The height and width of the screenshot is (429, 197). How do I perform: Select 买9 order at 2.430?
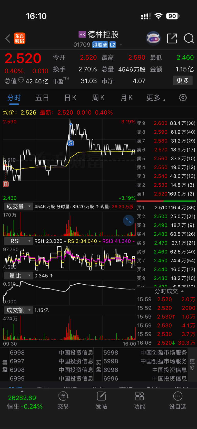(166, 278)
